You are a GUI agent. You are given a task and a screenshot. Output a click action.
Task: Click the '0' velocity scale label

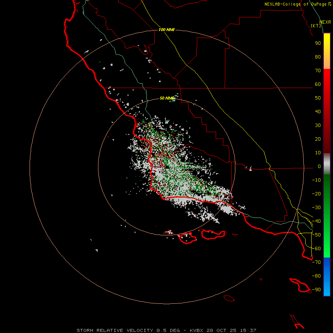coord(319,166)
